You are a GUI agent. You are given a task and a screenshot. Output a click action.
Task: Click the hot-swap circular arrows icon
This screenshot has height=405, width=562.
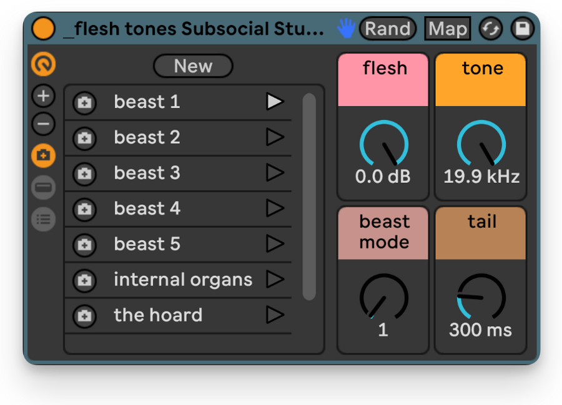491,29
